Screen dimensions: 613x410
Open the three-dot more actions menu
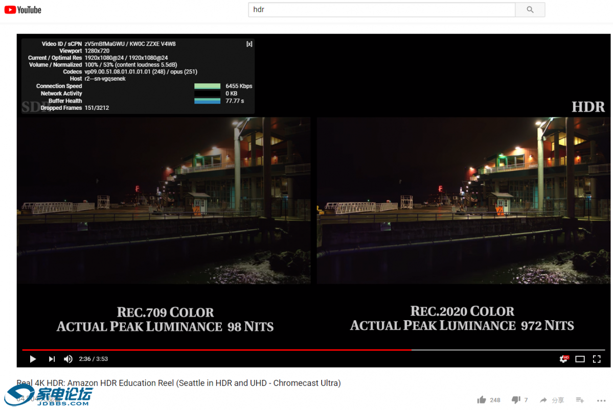click(x=601, y=400)
